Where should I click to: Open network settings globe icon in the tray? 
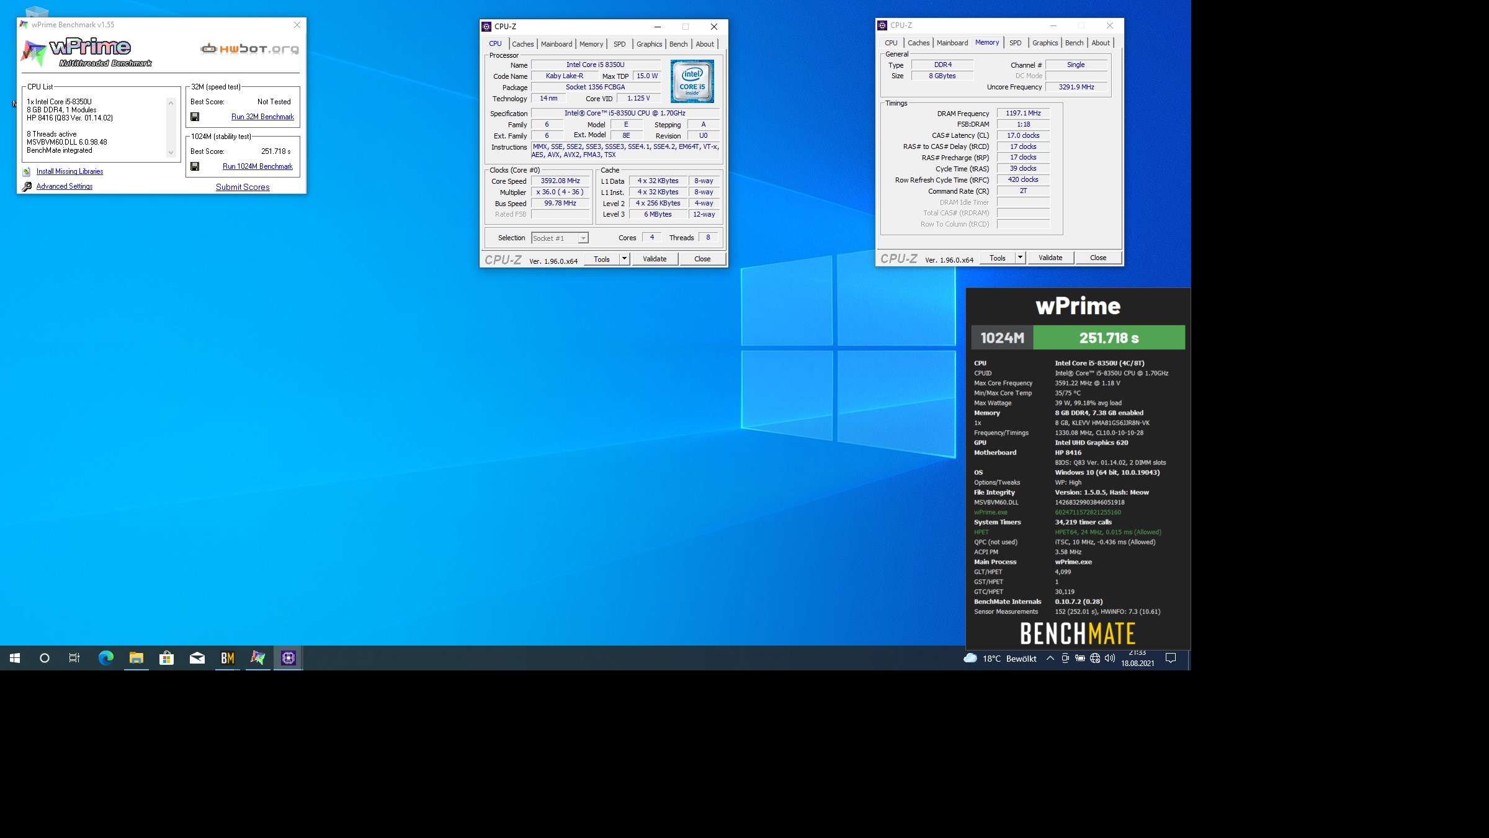click(1095, 658)
